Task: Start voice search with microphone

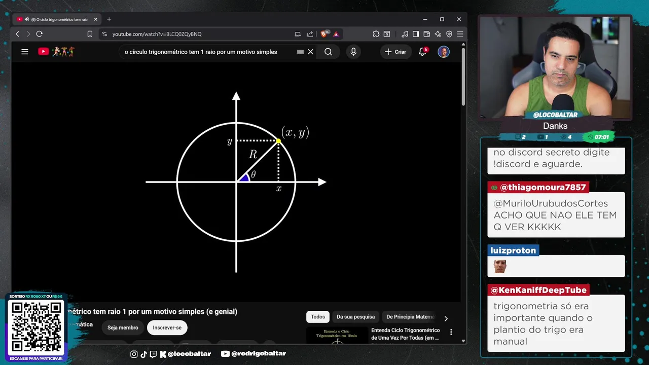Action: pos(353,52)
